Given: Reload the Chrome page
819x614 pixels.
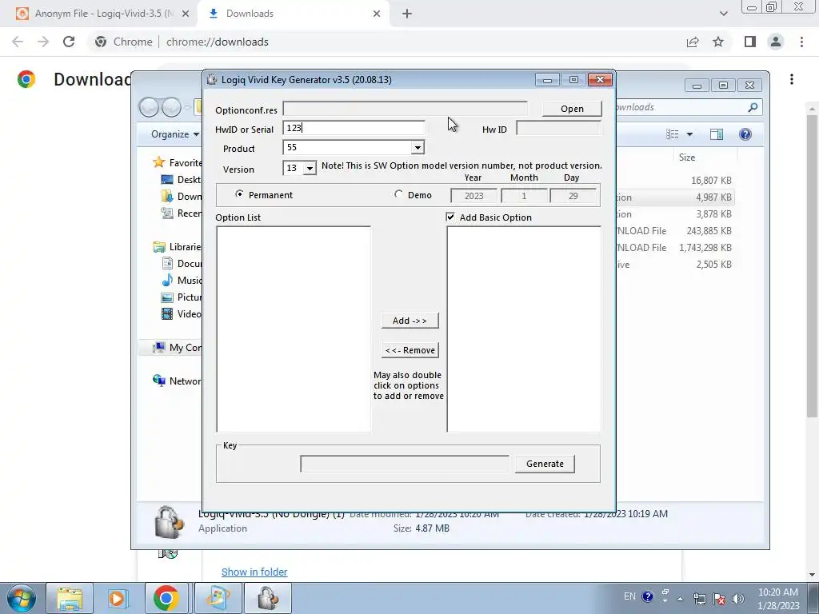Looking at the screenshot, I should point(69,42).
